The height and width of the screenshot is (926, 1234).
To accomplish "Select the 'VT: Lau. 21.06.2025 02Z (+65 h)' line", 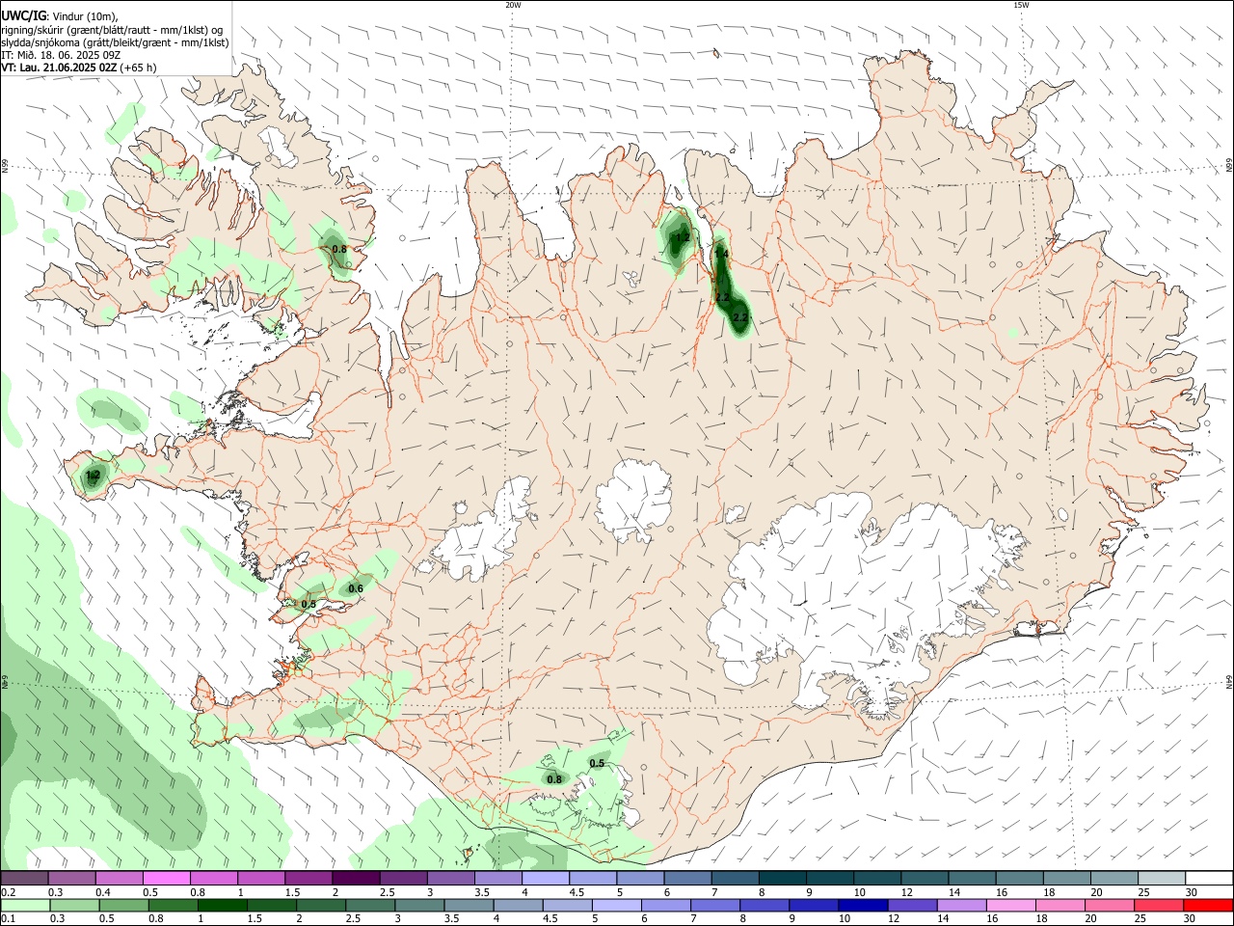I will pos(78,68).
